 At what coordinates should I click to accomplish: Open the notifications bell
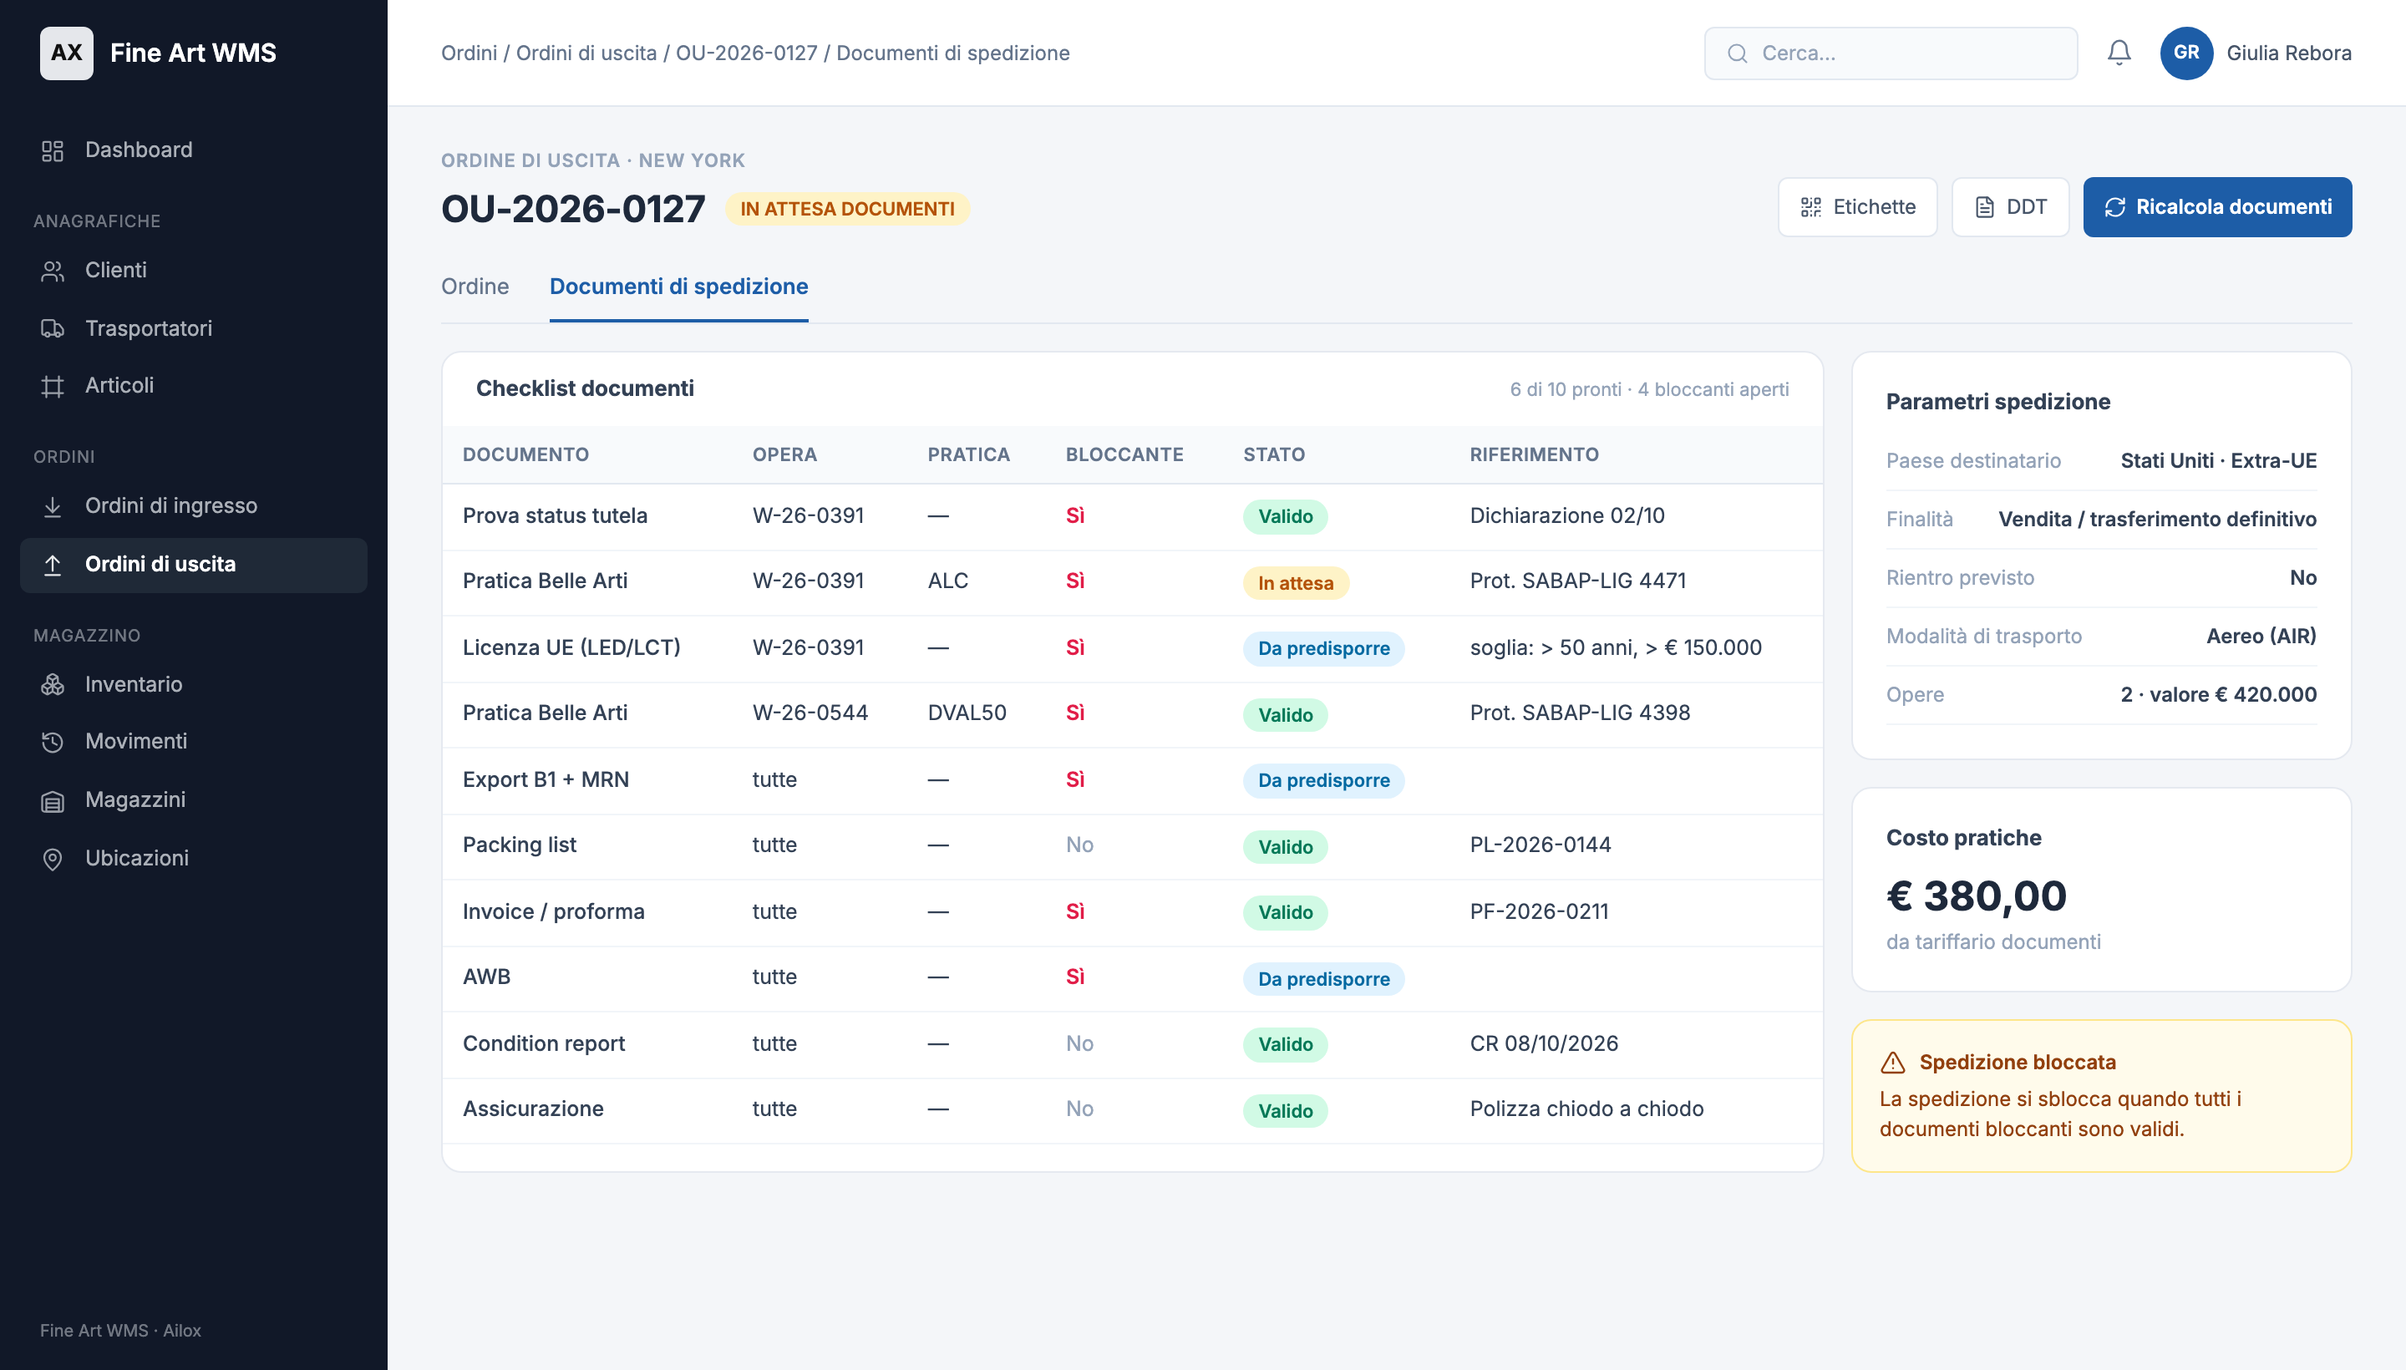2118,53
